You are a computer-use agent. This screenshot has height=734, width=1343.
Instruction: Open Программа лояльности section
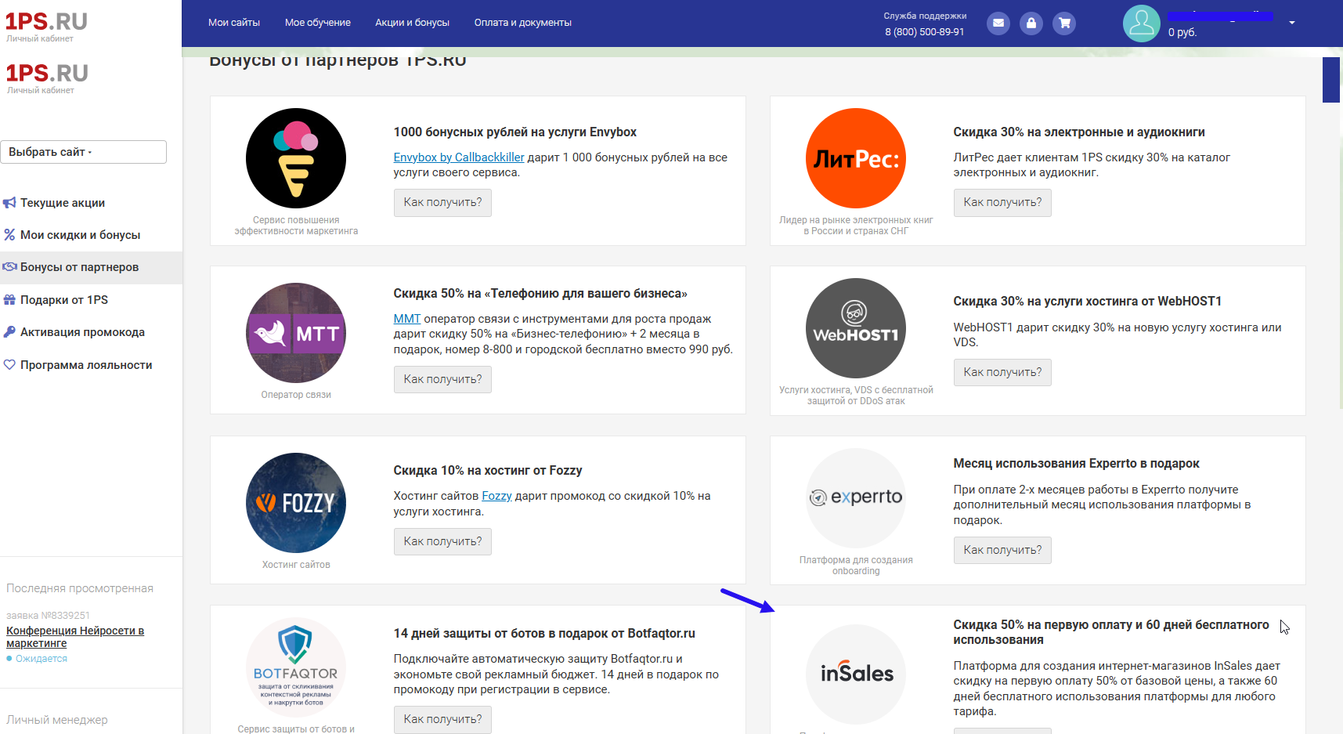(86, 365)
